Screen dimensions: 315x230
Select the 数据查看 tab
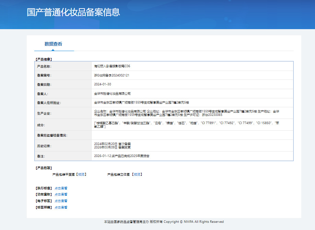coord(53,44)
